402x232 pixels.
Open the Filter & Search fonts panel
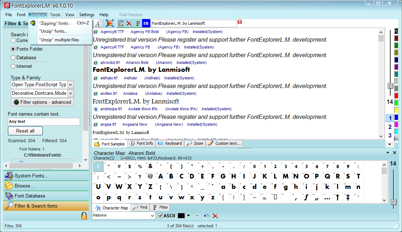click(46, 206)
